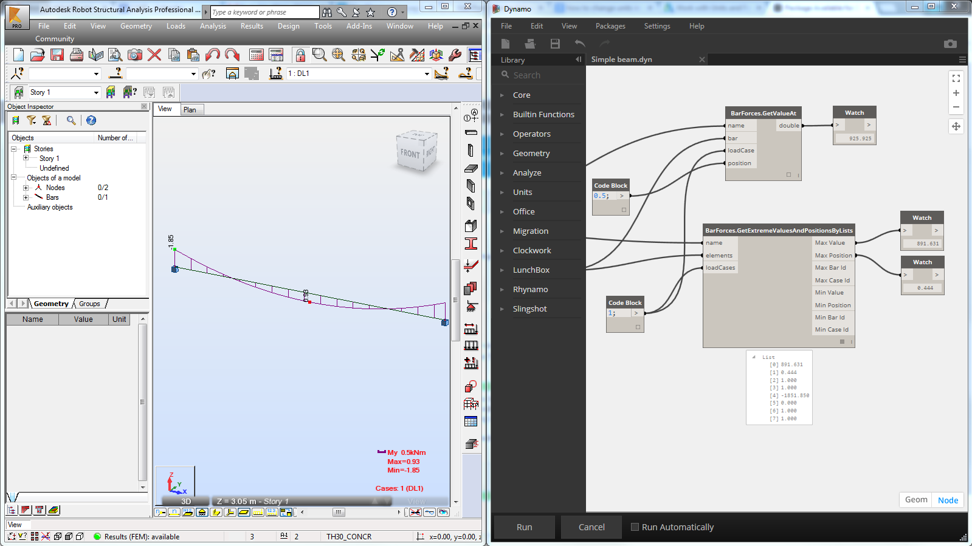Open the 1 : DL1 load case dropdown

click(427, 73)
